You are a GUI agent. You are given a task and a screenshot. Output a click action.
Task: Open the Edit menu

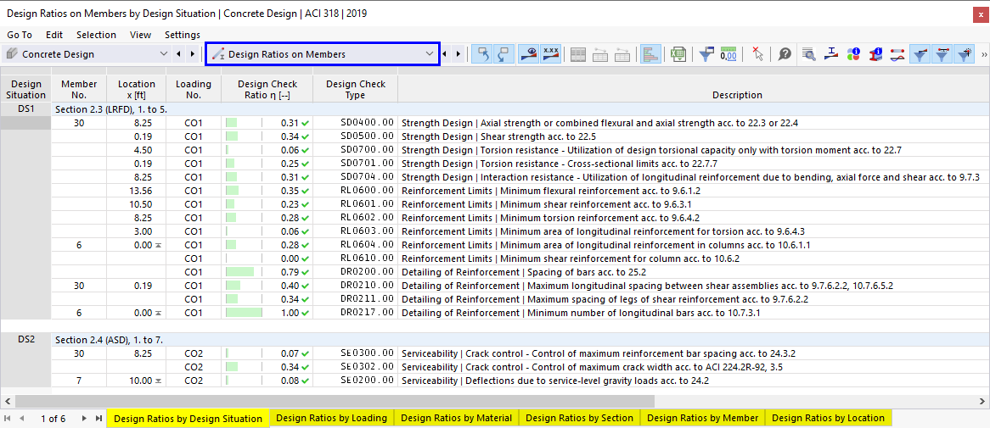pos(54,35)
